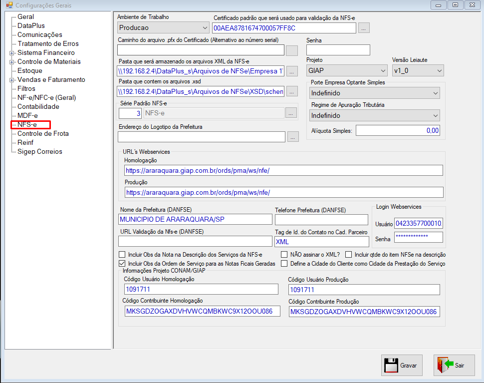Open the Série Padrão NFS-e lookup button
This screenshot has width=484, height=383.
tap(291, 113)
